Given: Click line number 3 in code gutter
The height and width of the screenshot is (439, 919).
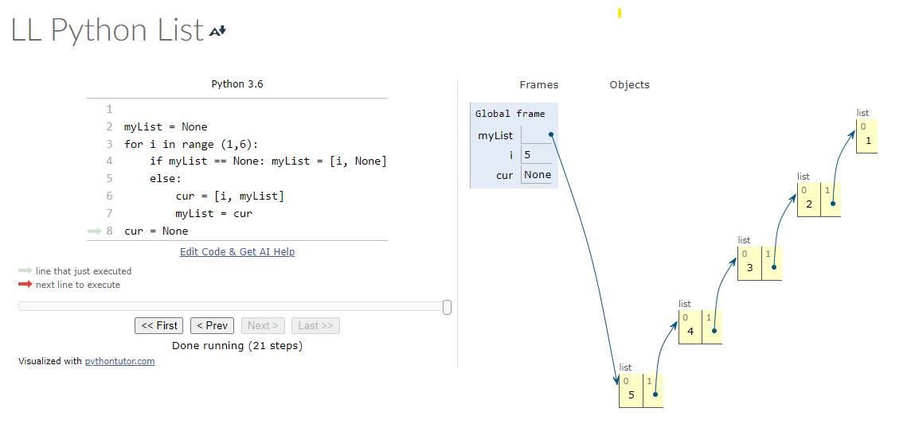Looking at the screenshot, I should click(110, 144).
